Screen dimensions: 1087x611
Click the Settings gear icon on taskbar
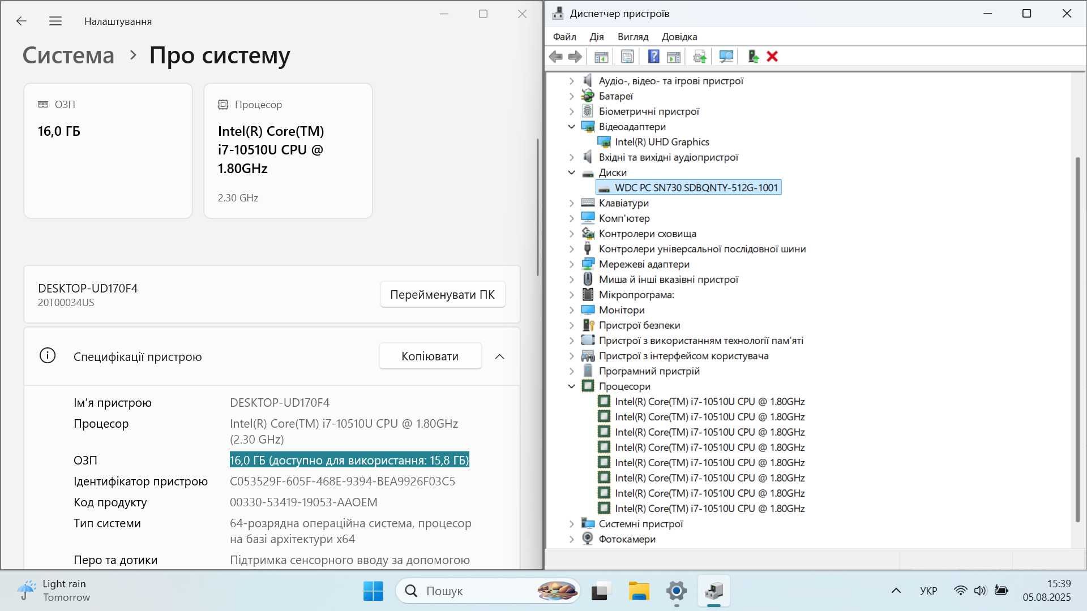[677, 591]
